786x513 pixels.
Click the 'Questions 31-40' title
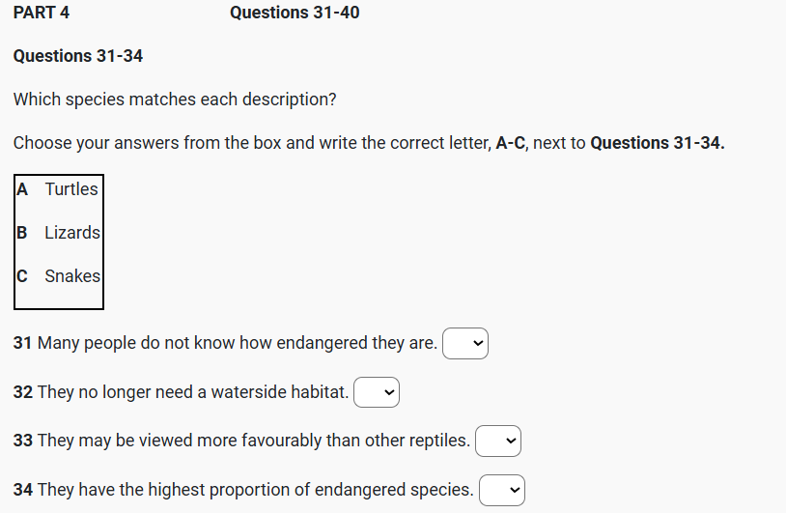coord(295,13)
